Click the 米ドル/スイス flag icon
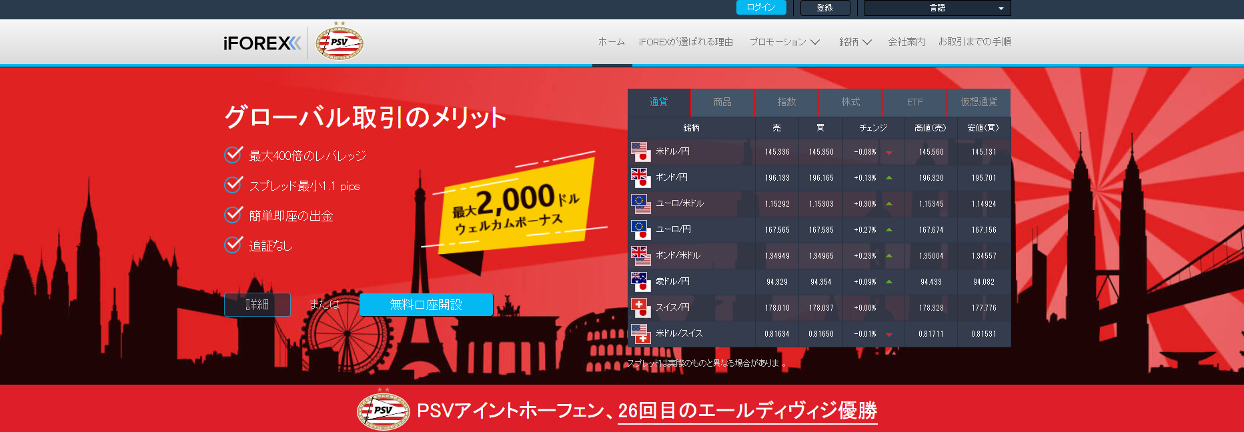Screen dimensions: 1244x432 tap(640, 334)
